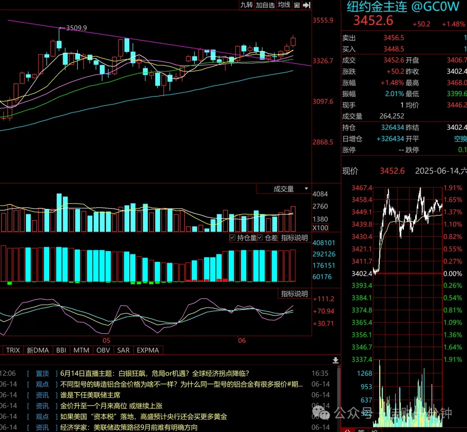Open 指标说明 for the bottom oscillator panel
467x432 pixels.
294,293
